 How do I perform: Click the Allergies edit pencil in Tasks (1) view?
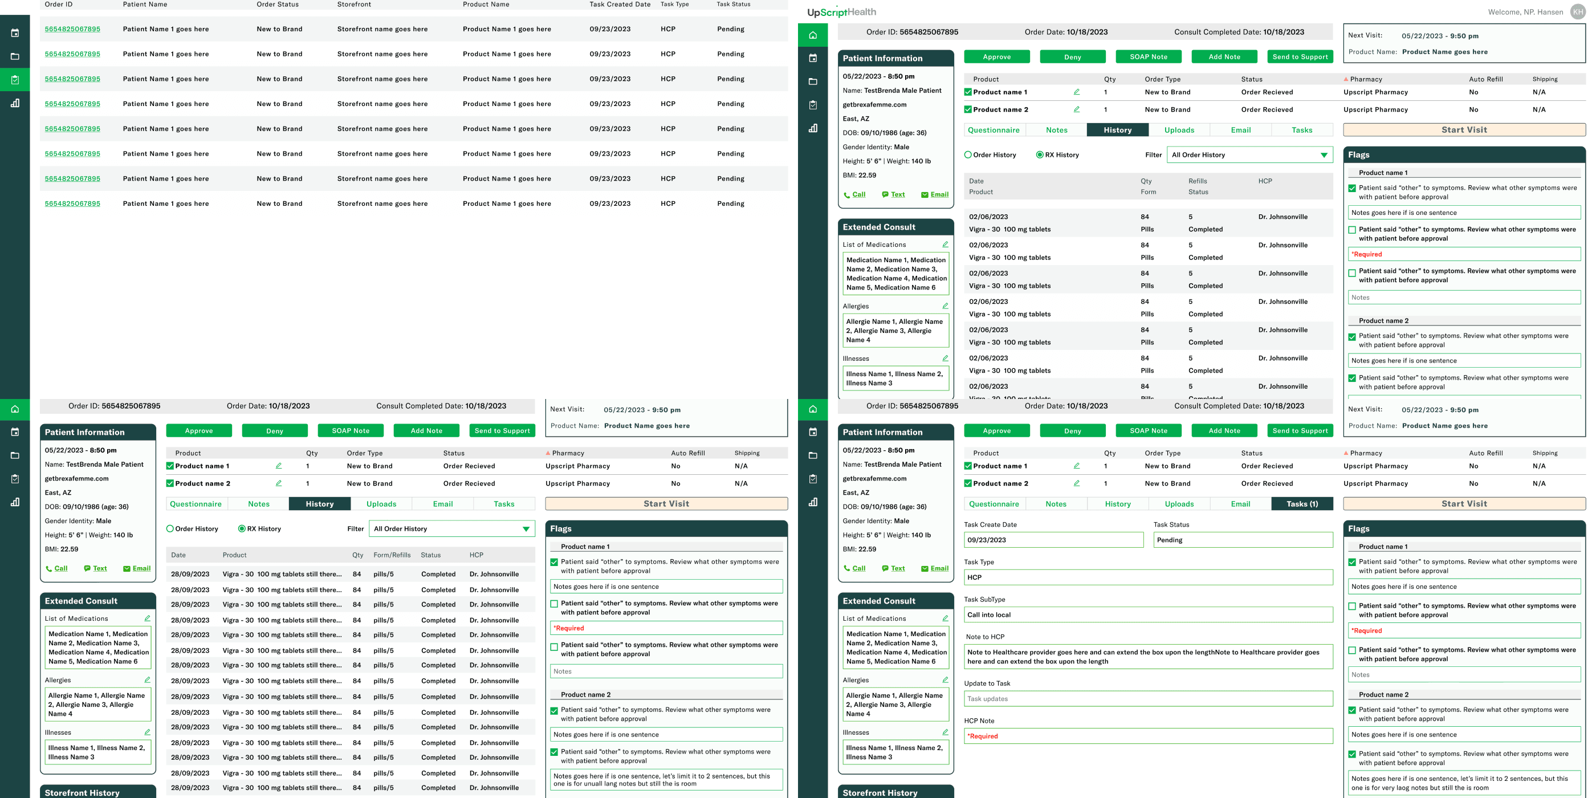coord(946,679)
